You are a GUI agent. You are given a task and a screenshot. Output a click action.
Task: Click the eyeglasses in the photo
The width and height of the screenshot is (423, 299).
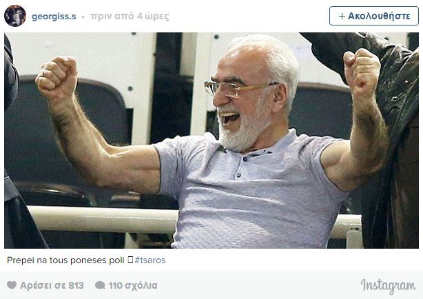(238, 87)
